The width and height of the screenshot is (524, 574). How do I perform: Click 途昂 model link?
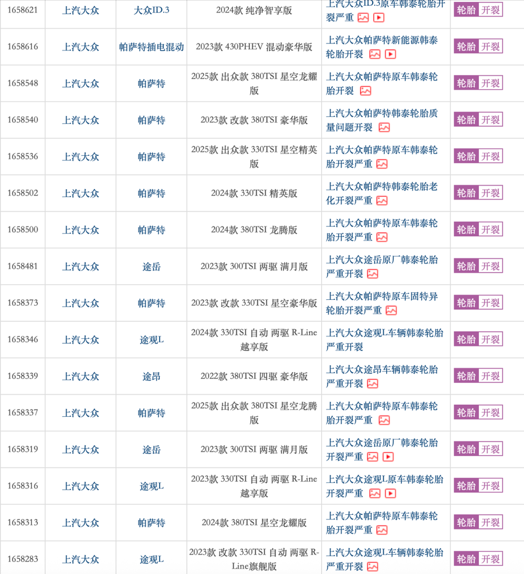click(x=151, y=376)
